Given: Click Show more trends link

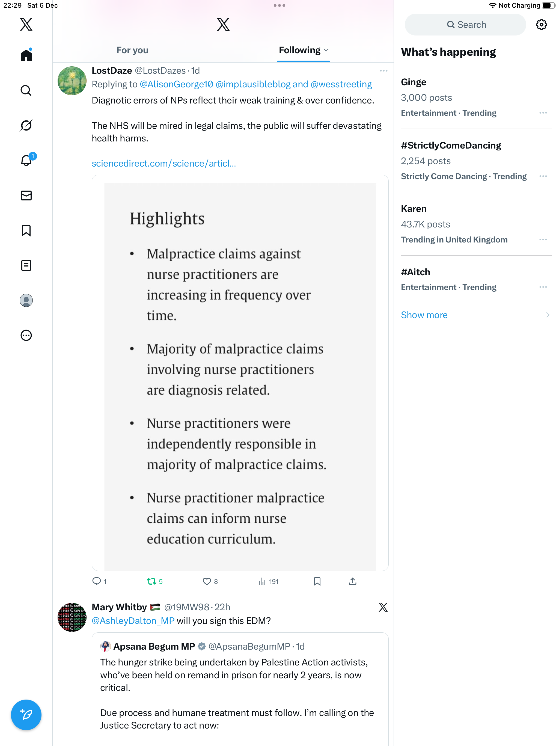Looking at the screenshot, I should pos(424,315).
